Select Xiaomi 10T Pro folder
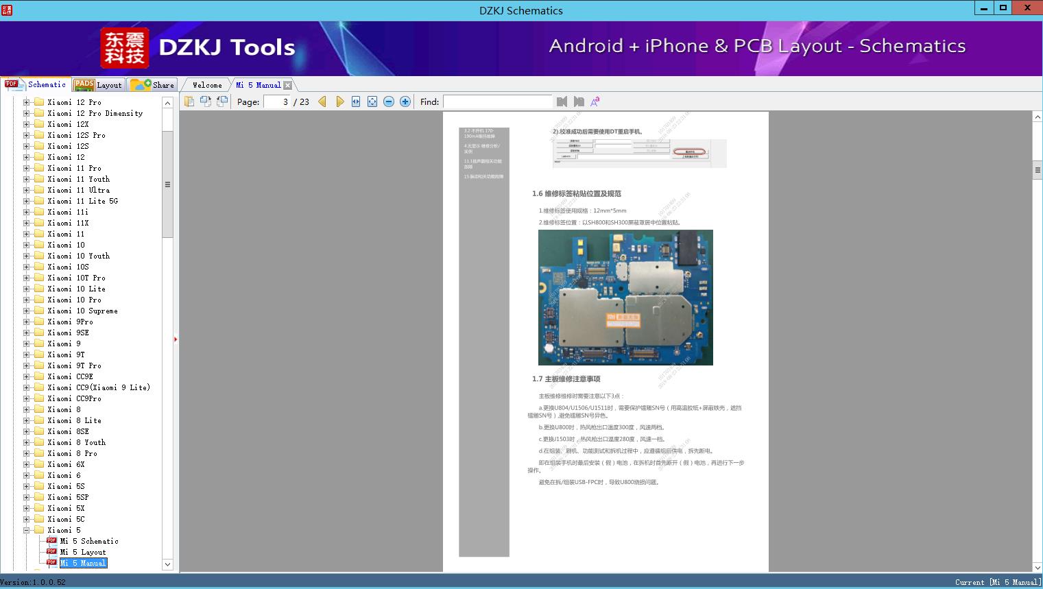The image size is (1043, 589). click(x=76, y=278)
